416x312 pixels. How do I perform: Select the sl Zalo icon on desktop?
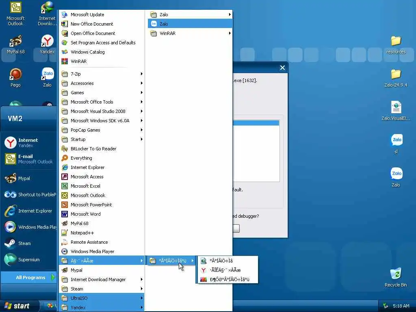point(396,144)
